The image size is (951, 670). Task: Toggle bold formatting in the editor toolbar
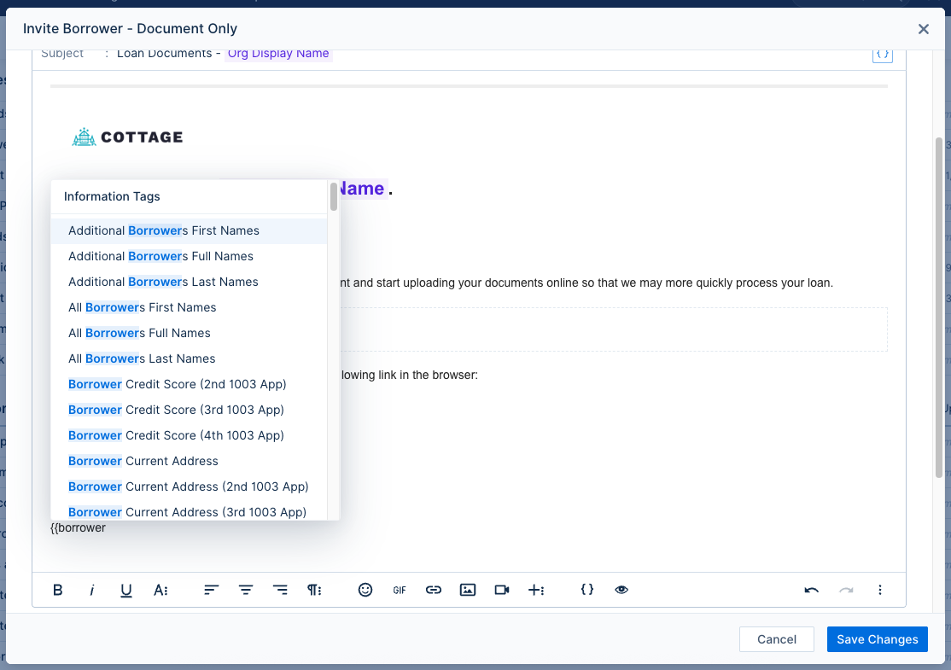58,590
